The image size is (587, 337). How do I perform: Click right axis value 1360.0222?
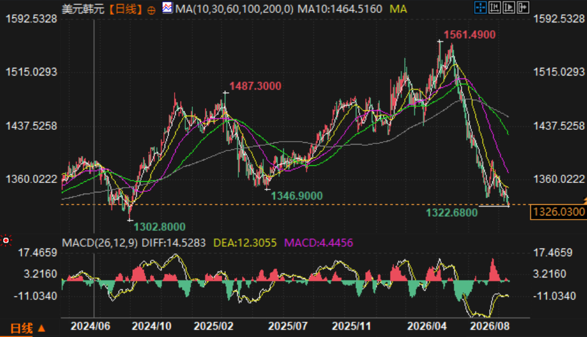pos(559,179)
